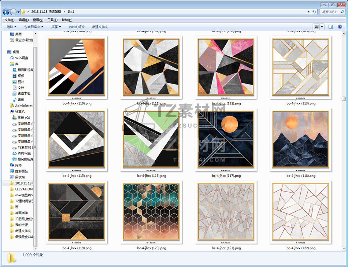The height and width of the screenshot is (267, 348).
Task: Open 回收站 recycle bin in sidebar
Action: pos(20,177)
